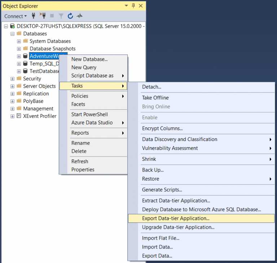Click the XEvent Profiler node icon
The width and height of the screenshot is (277, 263).
(x=19, y=116)
